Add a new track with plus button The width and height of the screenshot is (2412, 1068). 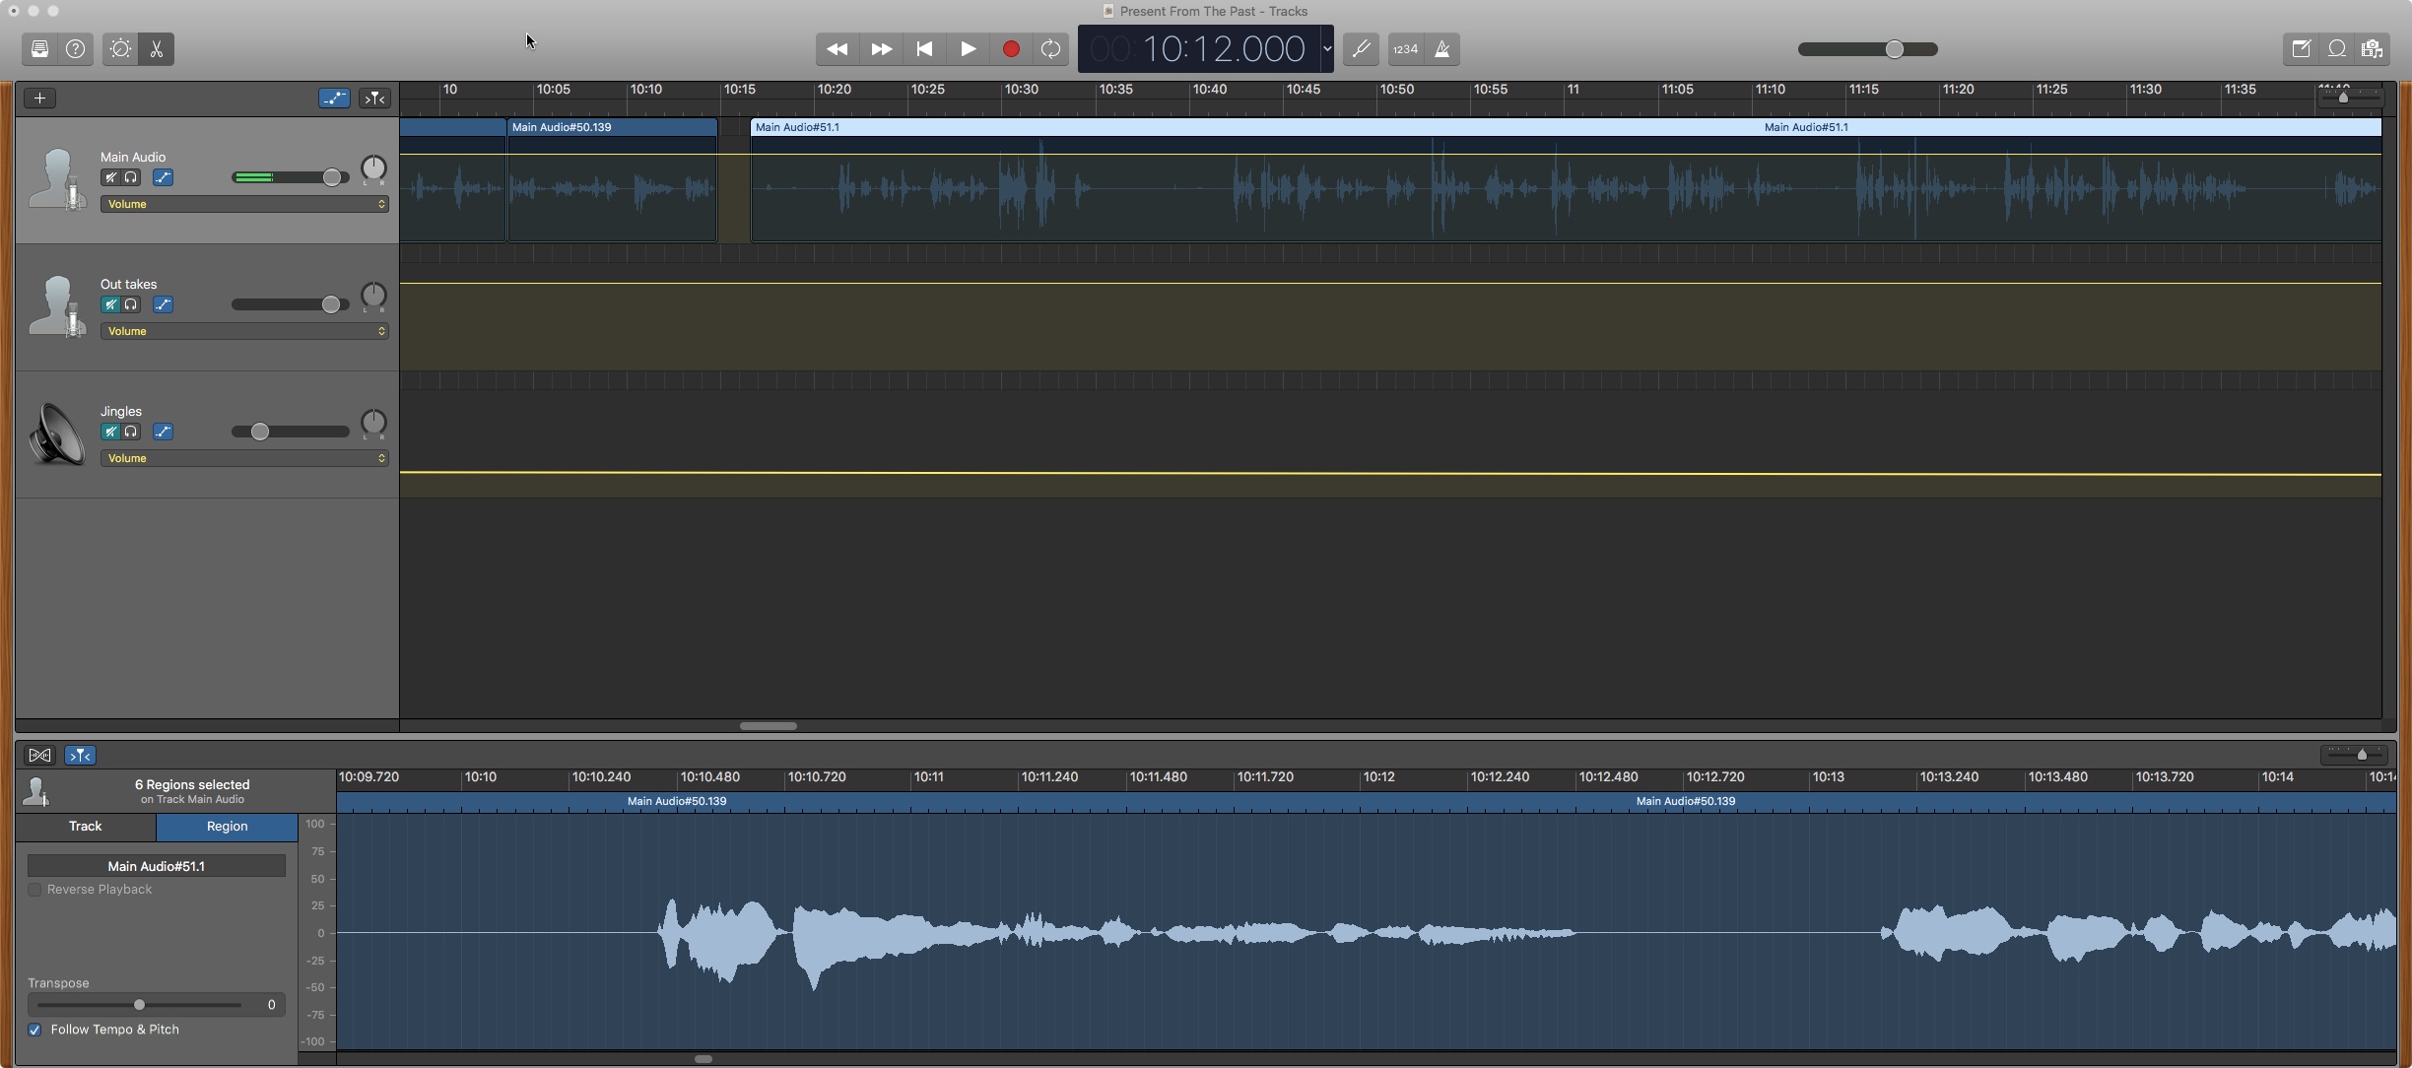pos(39,98)
